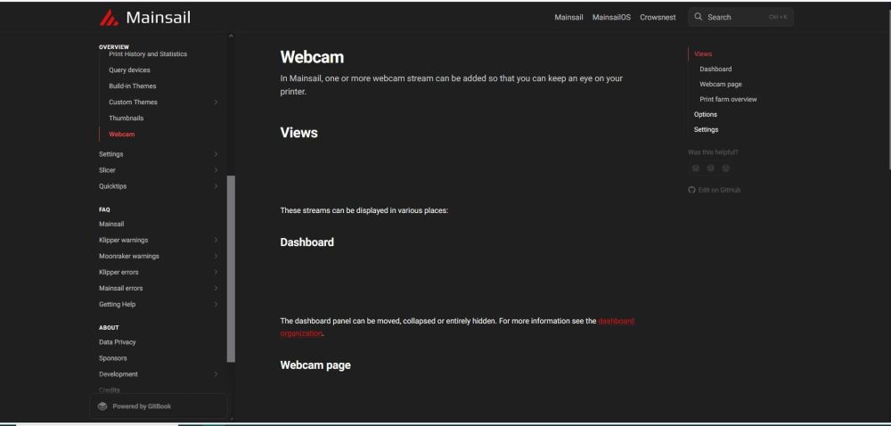The height and width of the screenshot is (426, 891).
Task: Click the sidebar scroll-up arrow
Action: pyautogui.click(x=231, y=36)
